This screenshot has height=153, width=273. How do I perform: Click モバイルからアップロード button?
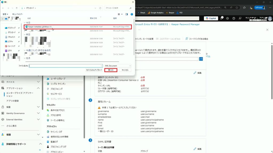pos(94,70)
